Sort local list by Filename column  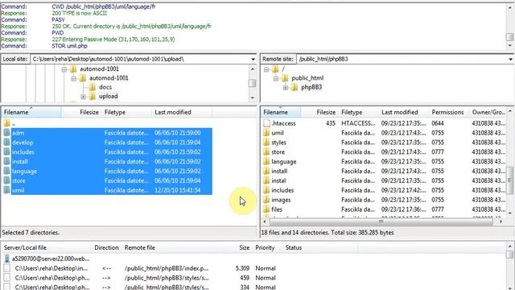coord(31,113)
